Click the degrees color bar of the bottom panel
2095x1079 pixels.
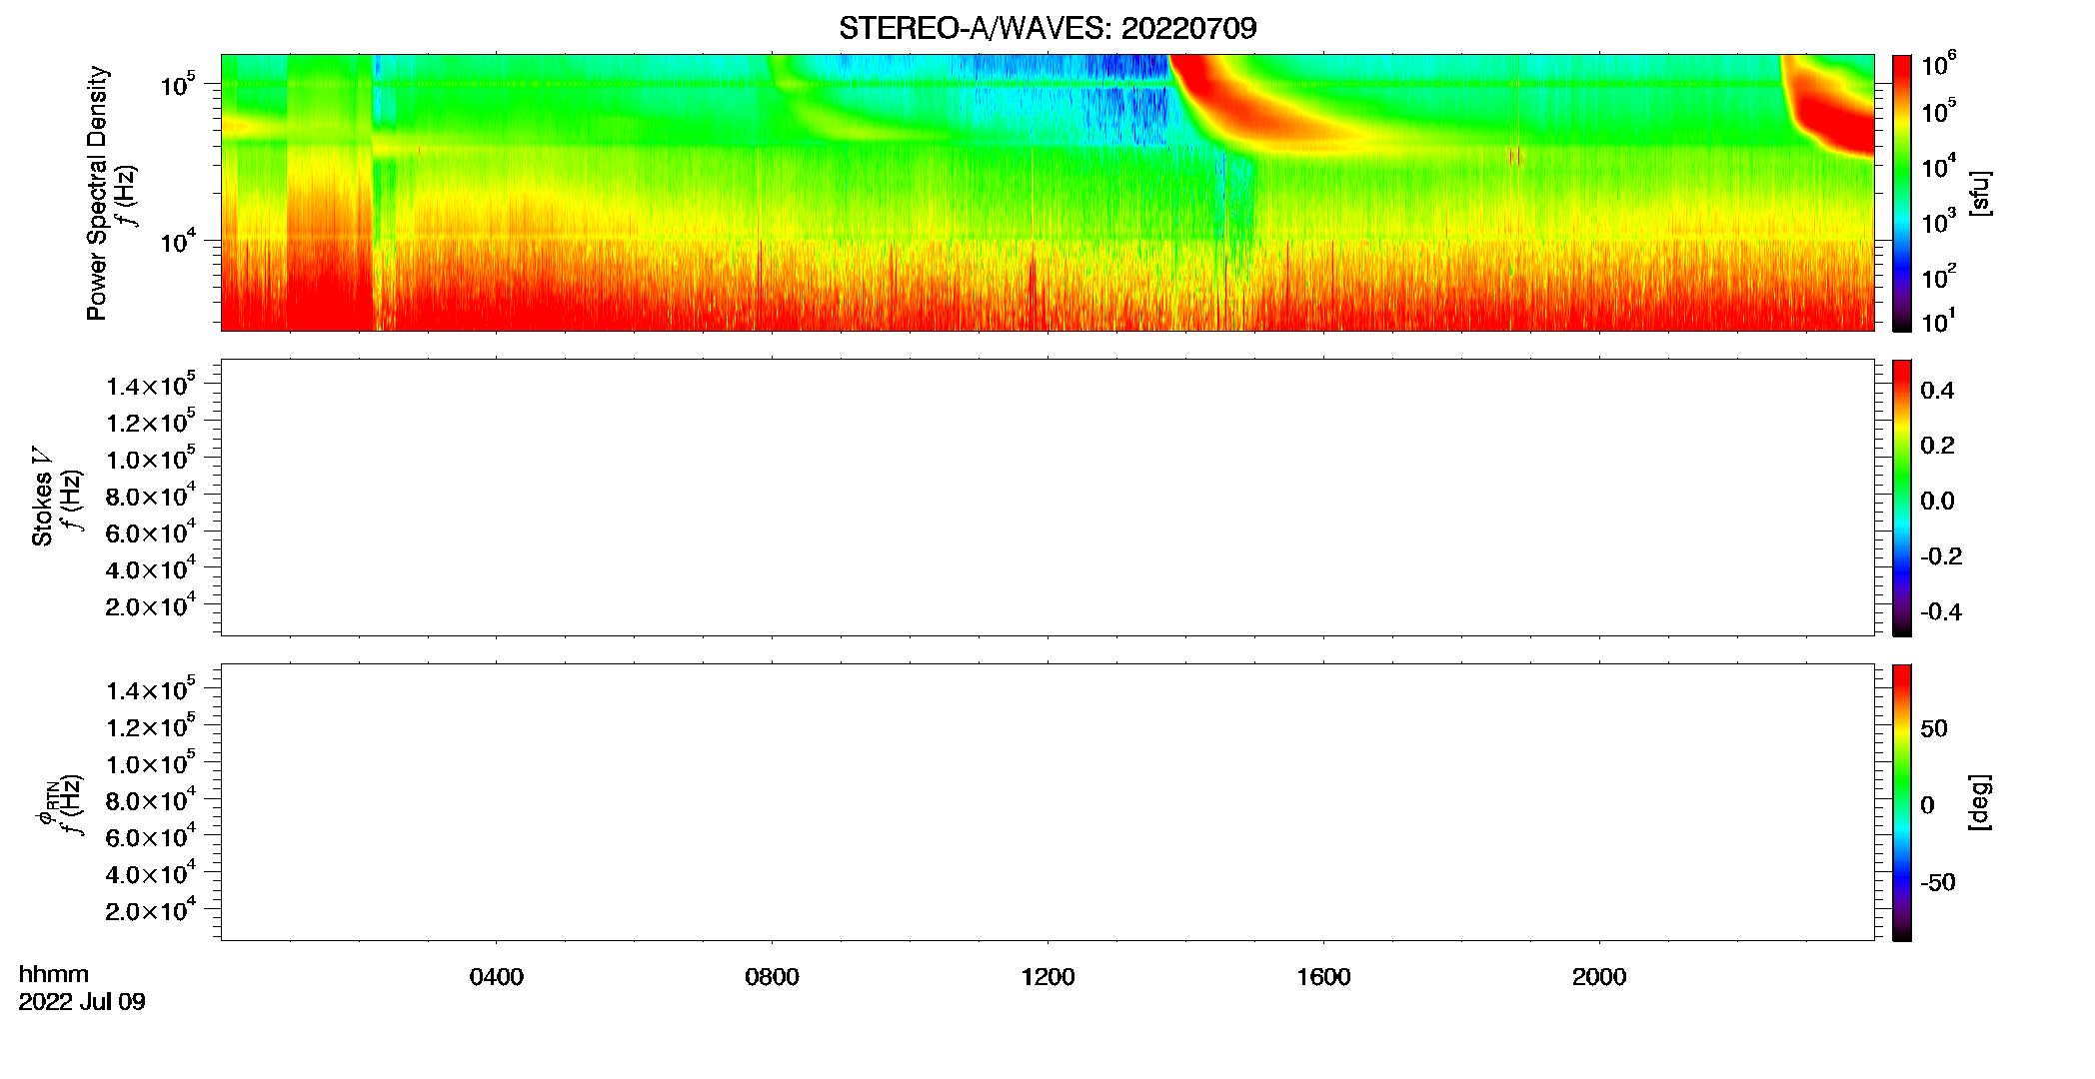click(x=1902, y=802)
